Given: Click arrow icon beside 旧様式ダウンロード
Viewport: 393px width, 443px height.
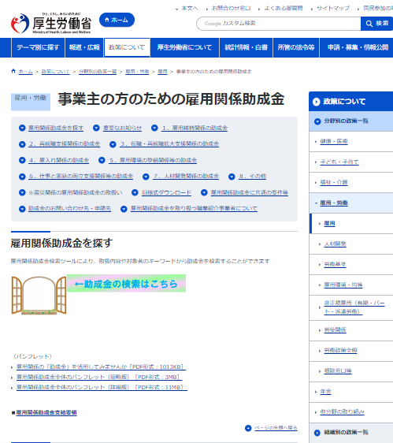Looking at the screenshot, I should (x=135, y=192).
